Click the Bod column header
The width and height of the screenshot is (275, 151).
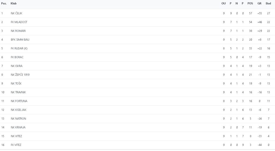(x=268, y=3)
